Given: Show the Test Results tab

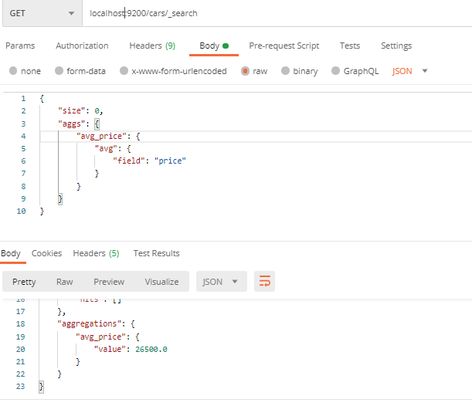Looking at the screenshot, I should coord(157,253).
